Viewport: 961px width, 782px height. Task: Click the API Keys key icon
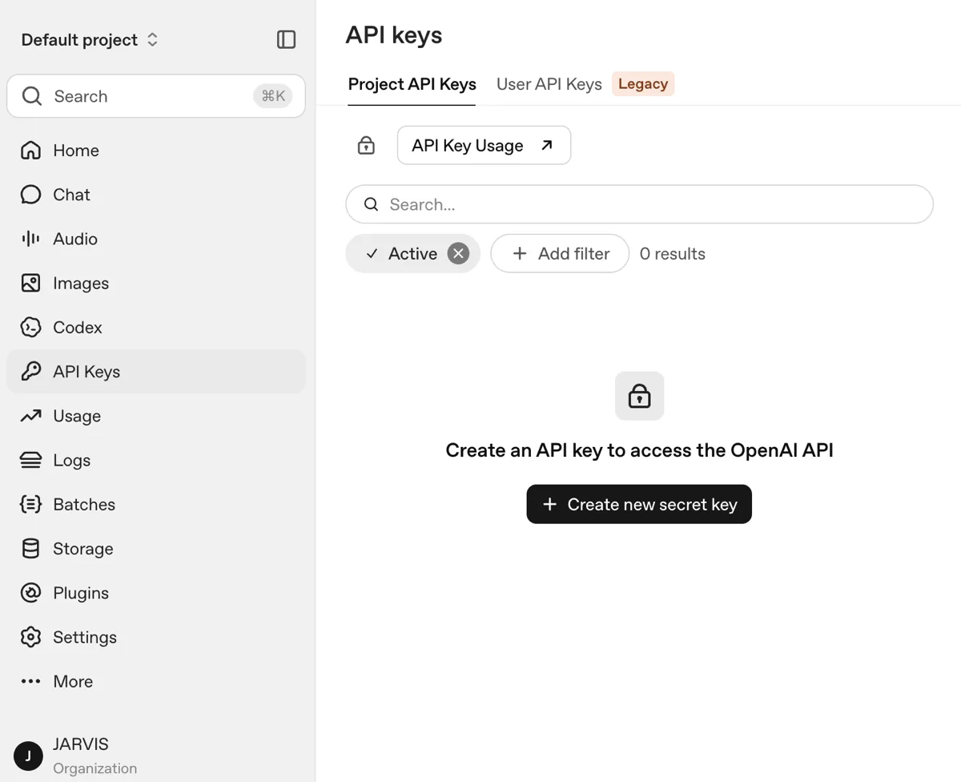click(30, 371)
